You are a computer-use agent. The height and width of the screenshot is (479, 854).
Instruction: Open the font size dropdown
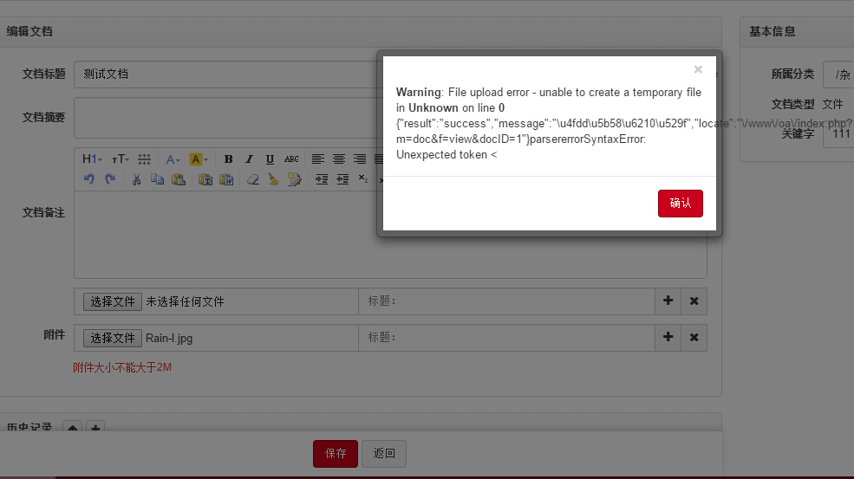click(x=120, y=159)
